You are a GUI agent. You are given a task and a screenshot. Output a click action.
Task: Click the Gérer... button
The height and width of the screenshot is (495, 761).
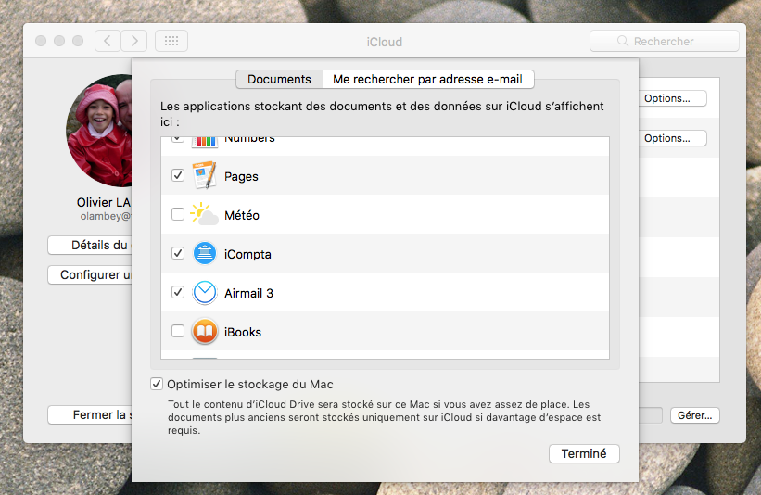pyautogui.click(x=694, y=415)
